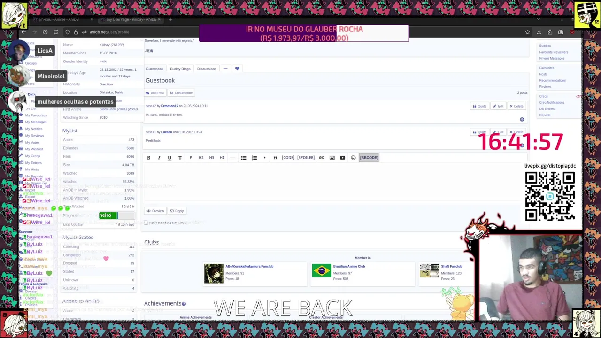601x338 pixels.
Task: Insert hyperlink in editor
Action: [322, 158]
